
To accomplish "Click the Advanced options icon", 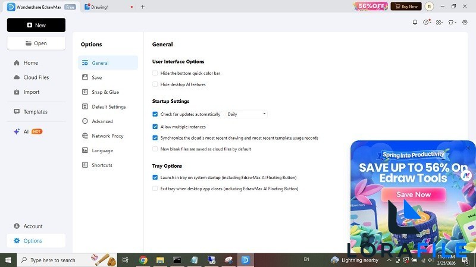I will [85, 121].
